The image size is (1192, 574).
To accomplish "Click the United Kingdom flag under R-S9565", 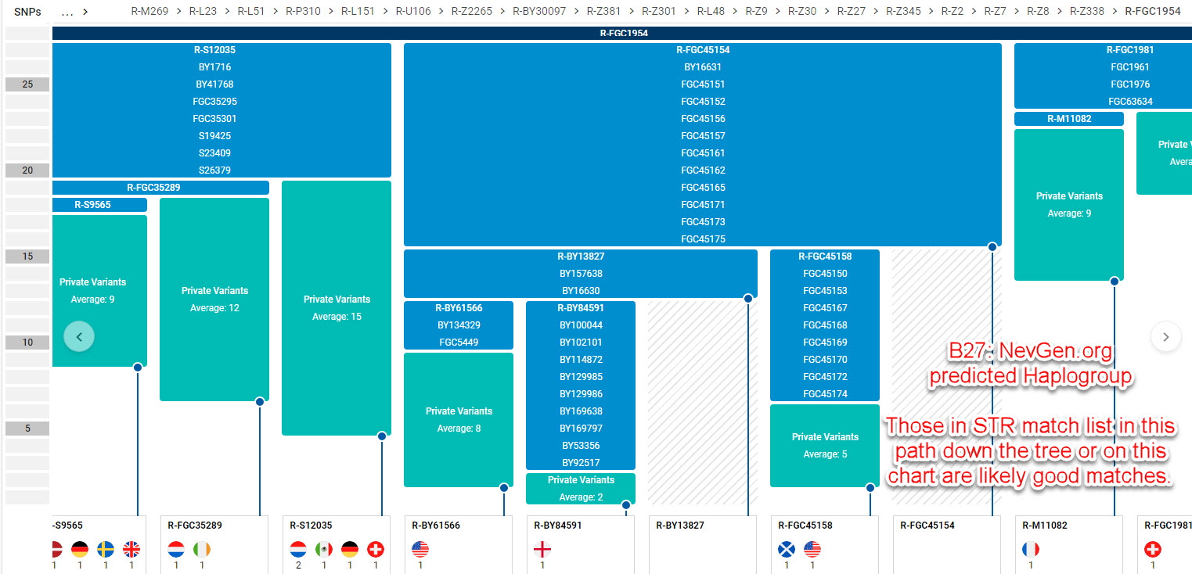I will click(x=131, y=549).
